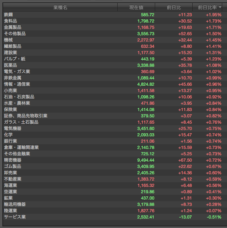Click the 医薬品 sector name

10,65
